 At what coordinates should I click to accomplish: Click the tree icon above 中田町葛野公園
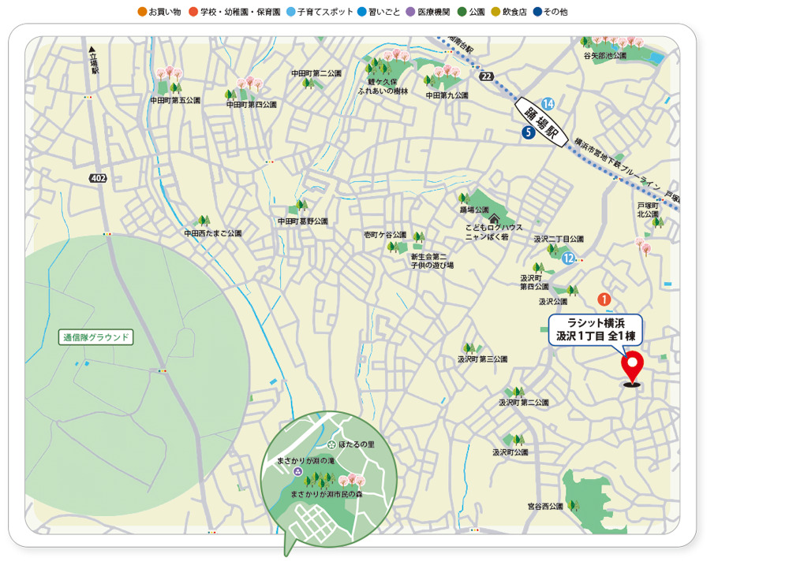302,206
